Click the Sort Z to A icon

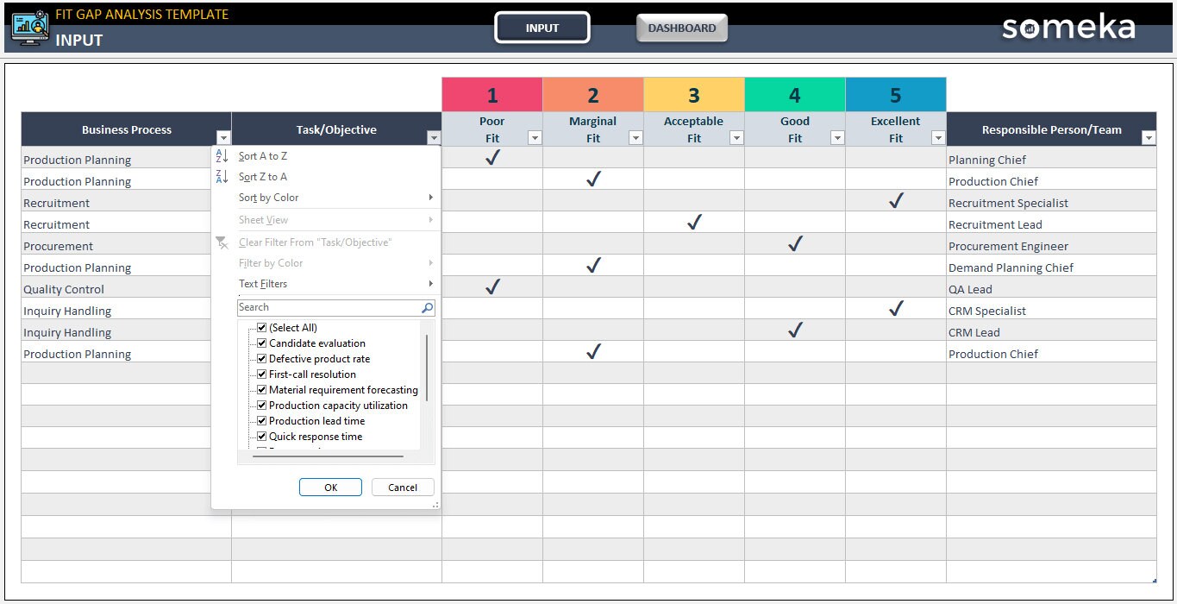point(222,177)
